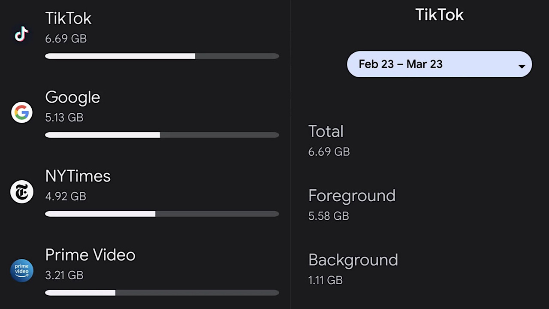Open the Feb 23 – Mar 23 date dropdown
The width and height of the screenshot is (549, 309).
439,64
